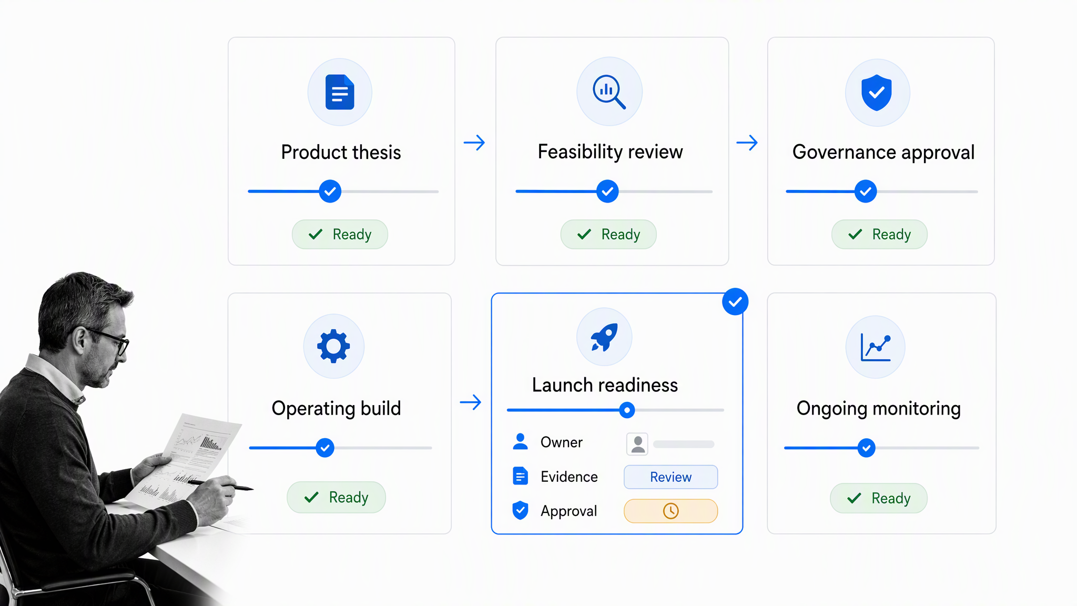Click the owner name placeholder bar

(x=684, y=444)
